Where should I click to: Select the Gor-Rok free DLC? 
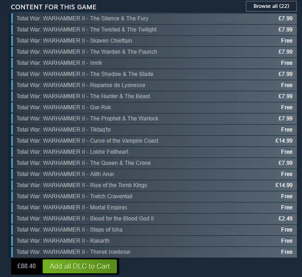154,107
